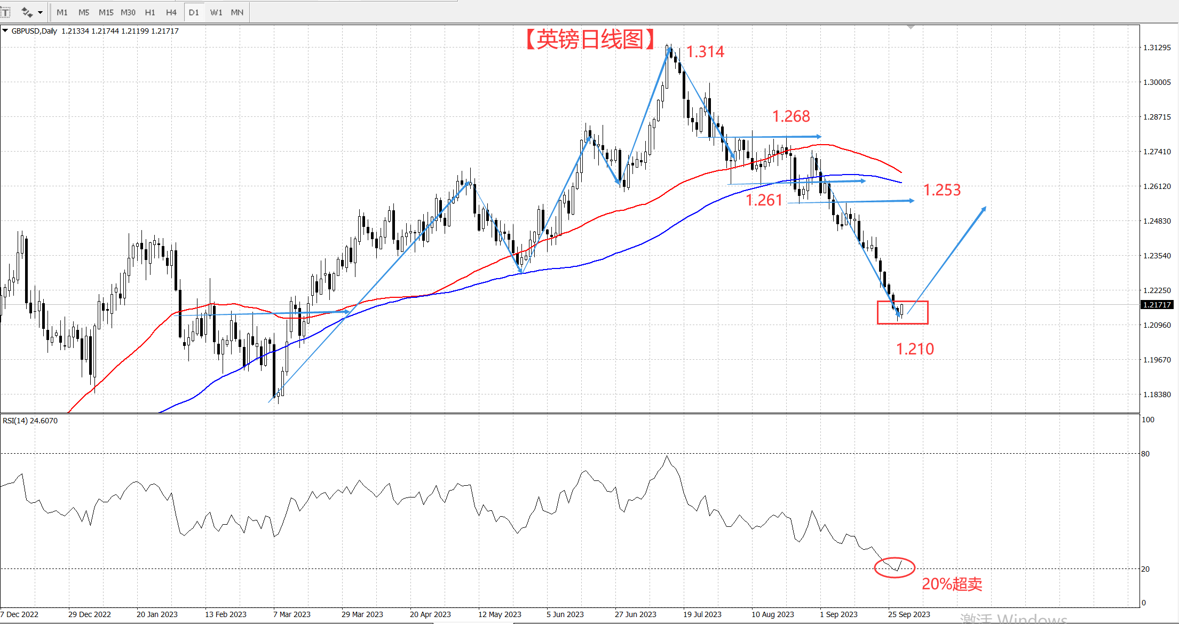Click time axis date 29 Mar 2023
The height and width of the screenshot is (624, 1179).
362,614
